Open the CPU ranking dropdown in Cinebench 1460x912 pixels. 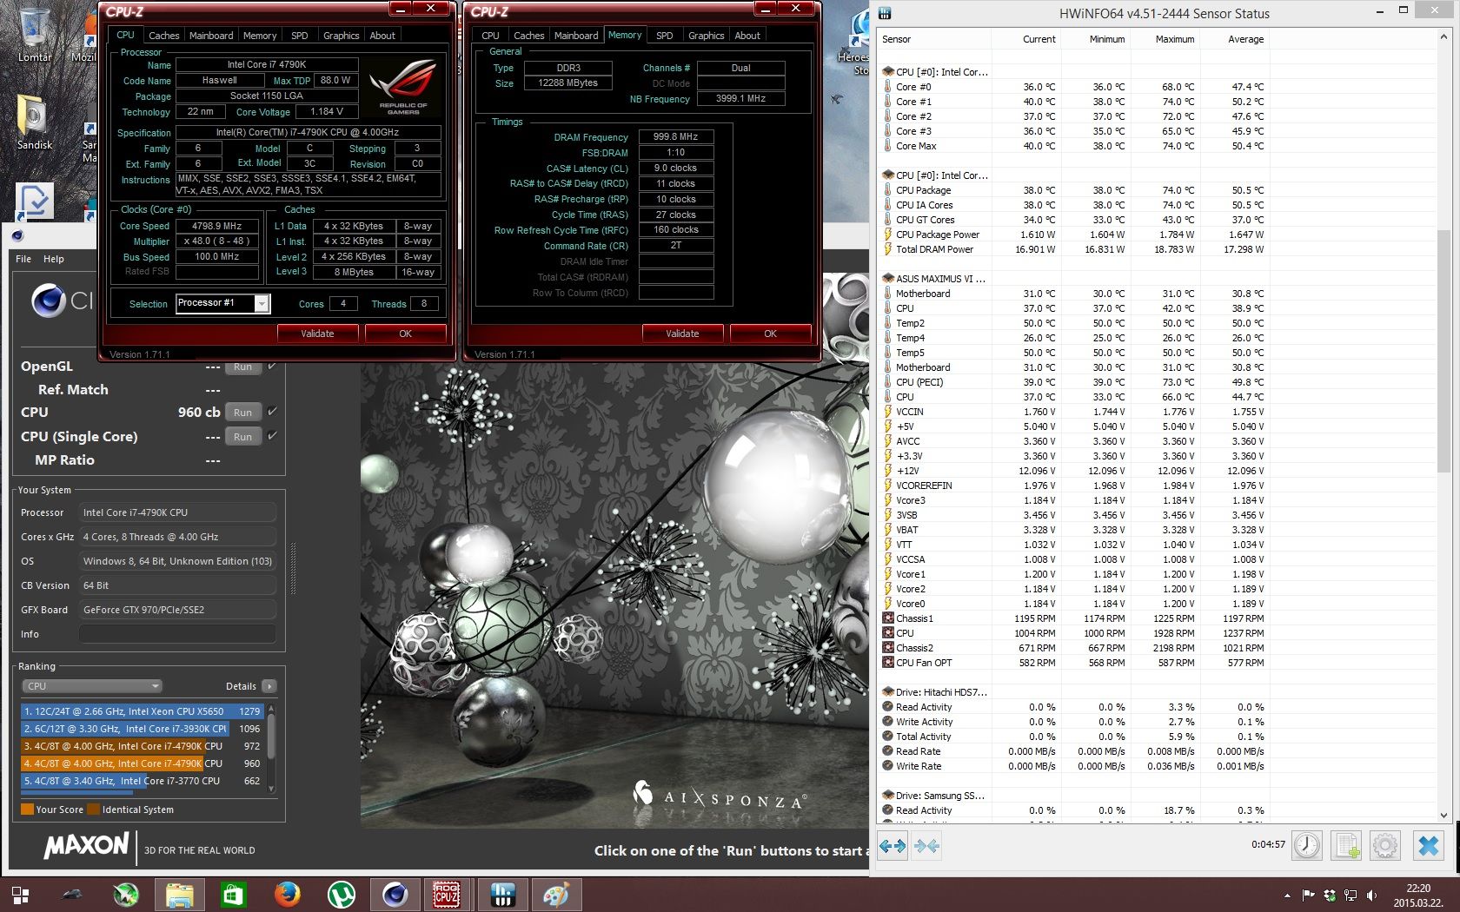tap(92, 686)
